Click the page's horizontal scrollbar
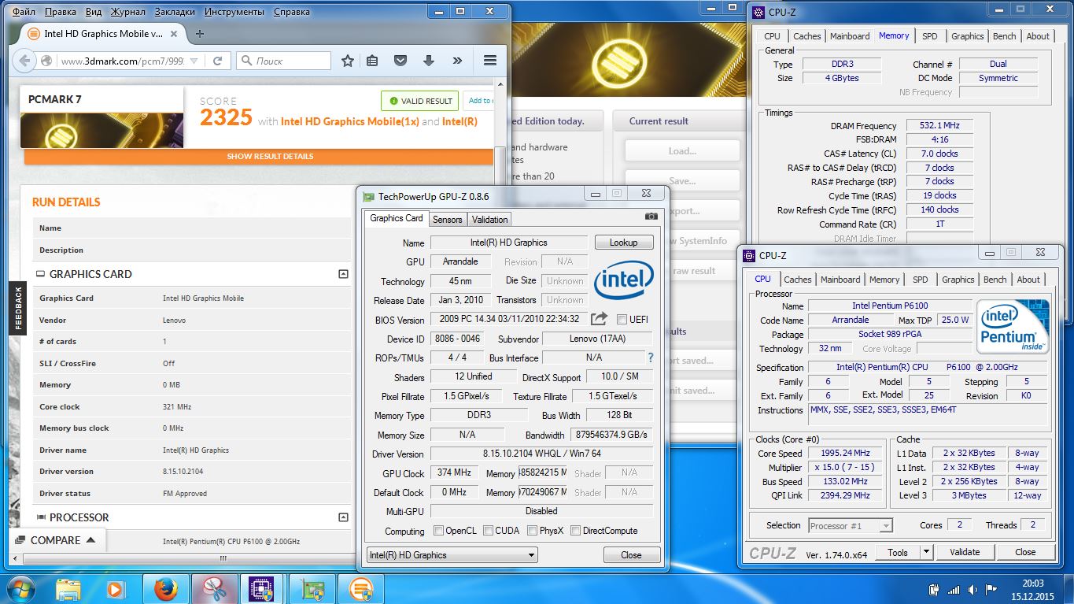The width and height of the screenshot is (1074, 604). [x=223, y=558]
